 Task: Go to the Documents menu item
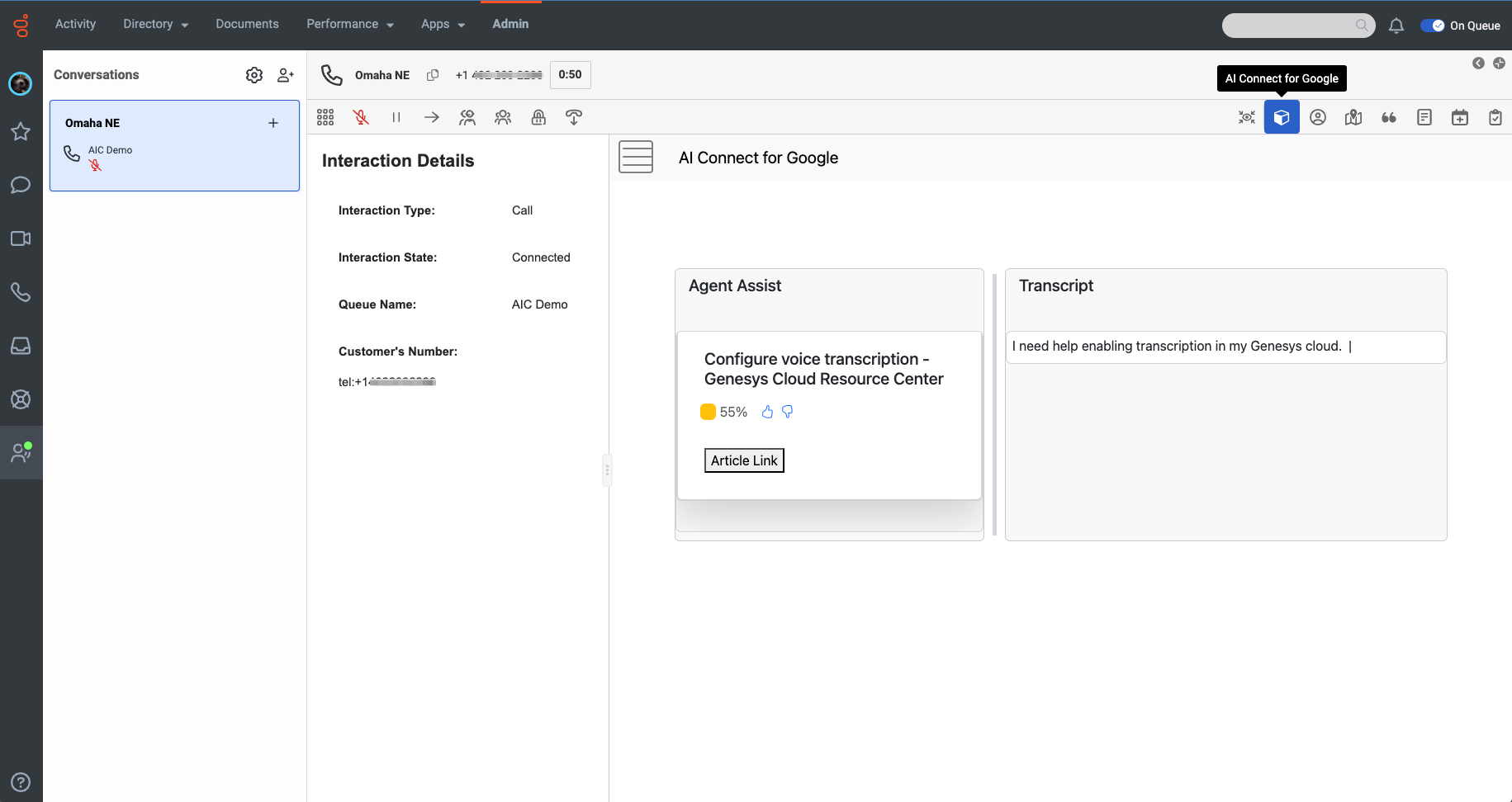coord(247,24)
